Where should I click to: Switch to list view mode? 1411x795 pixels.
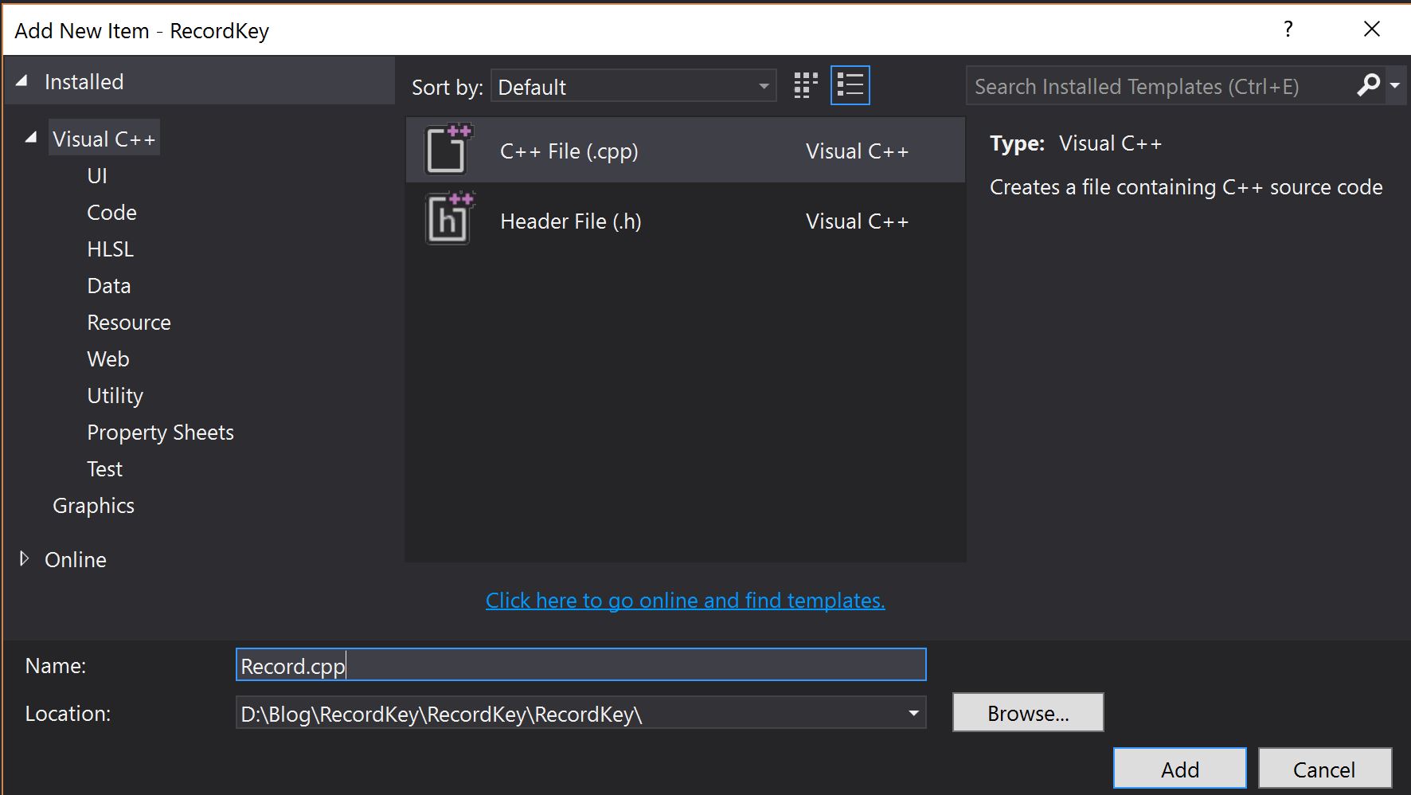click(850, 84)
